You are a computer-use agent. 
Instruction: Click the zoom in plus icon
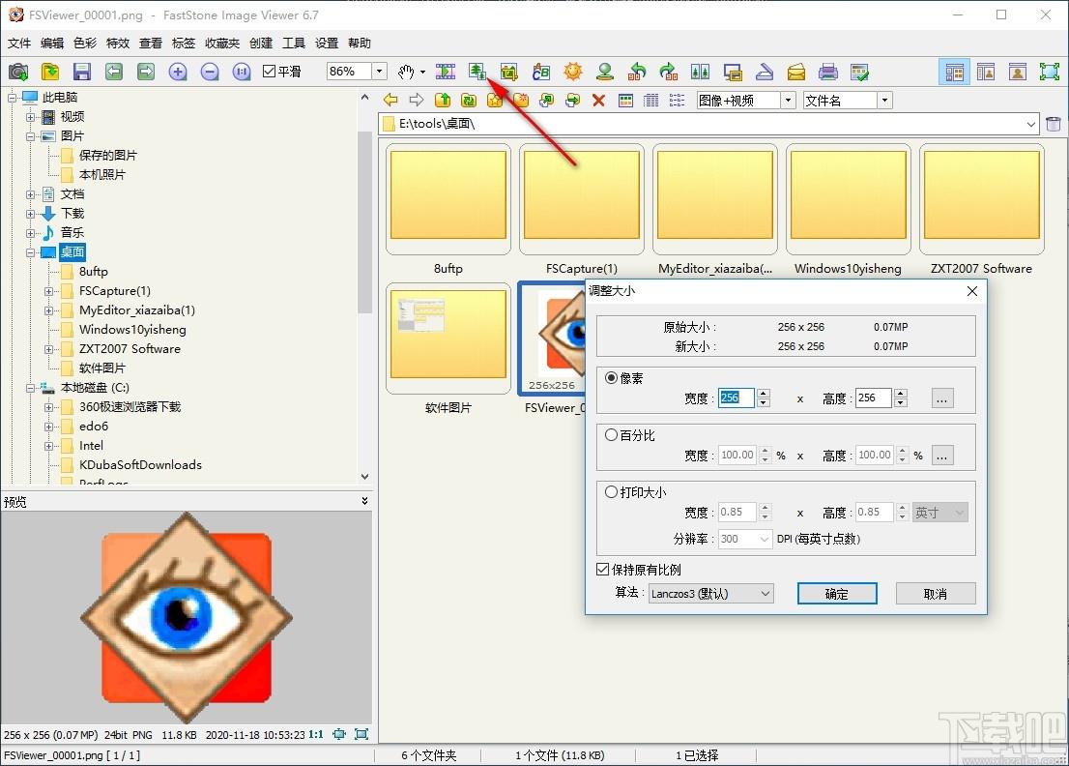[x=178, y=72]
